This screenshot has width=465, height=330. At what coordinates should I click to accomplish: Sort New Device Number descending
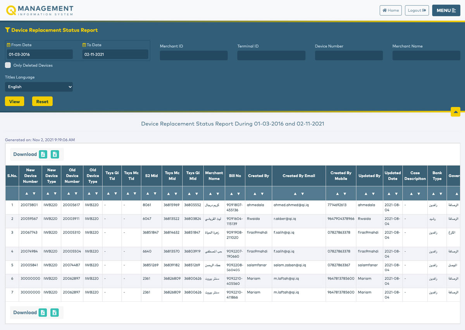click(x=34, y=193)
